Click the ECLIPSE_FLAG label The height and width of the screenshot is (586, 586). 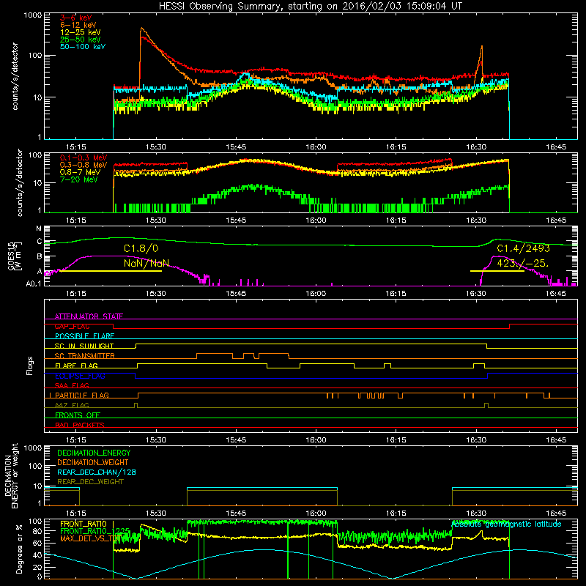tap(80, 376)
